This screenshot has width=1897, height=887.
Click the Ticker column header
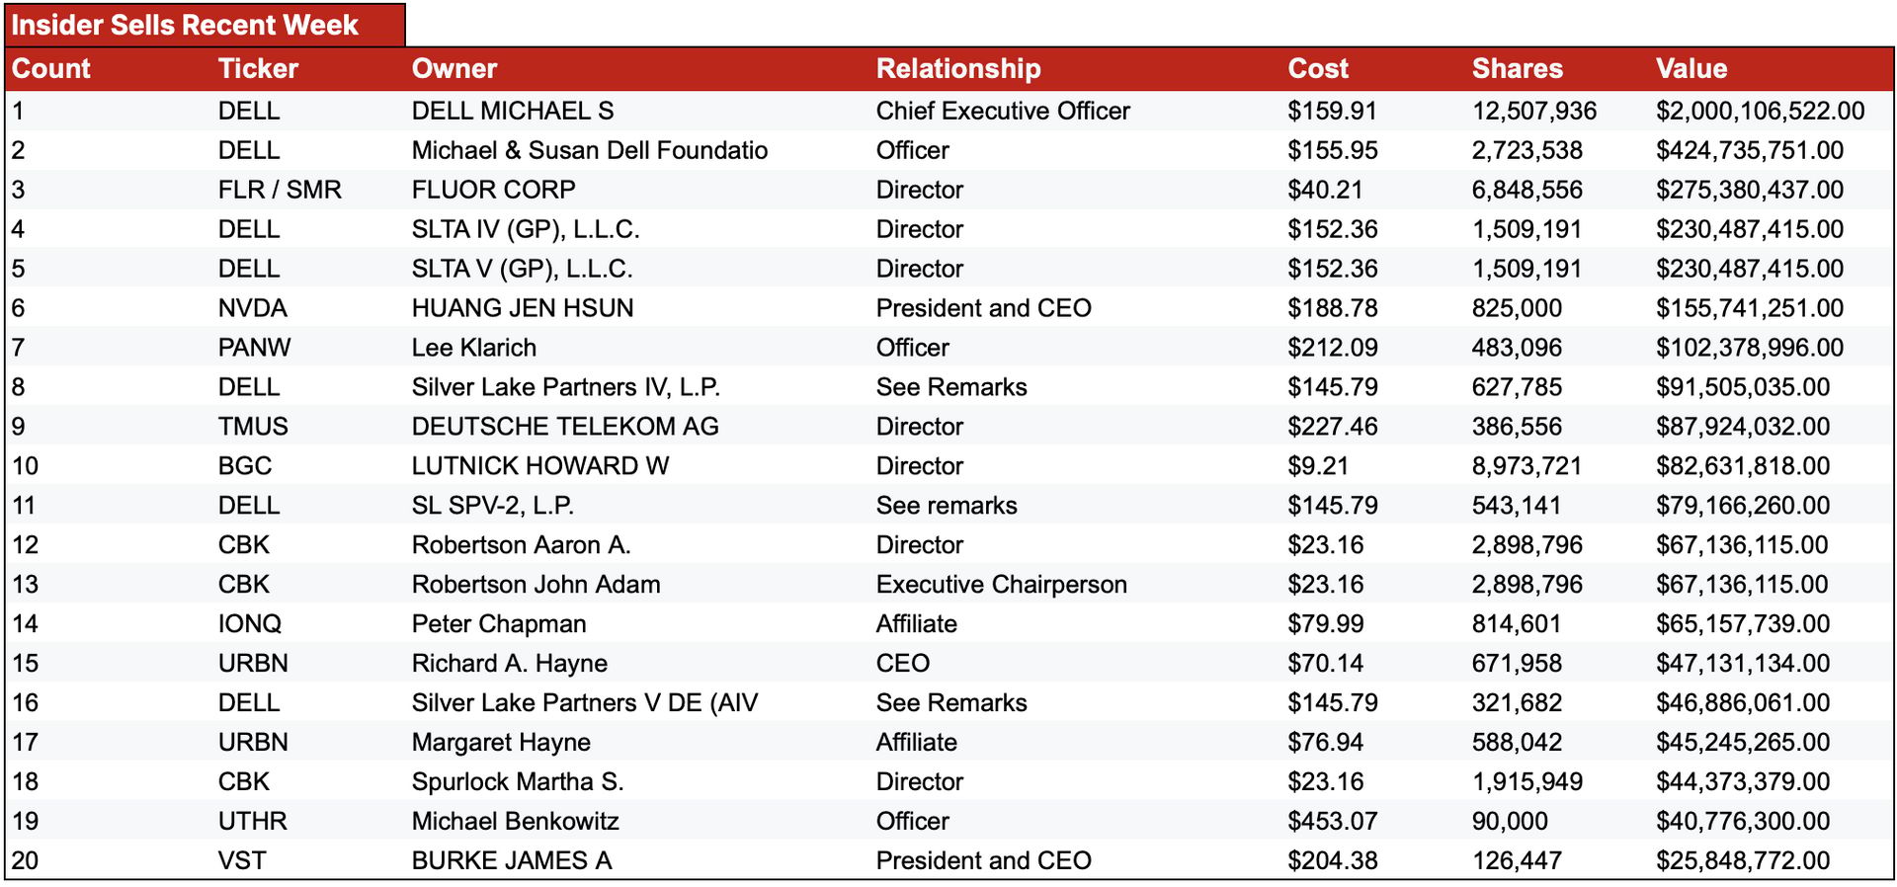coord(258,69)
